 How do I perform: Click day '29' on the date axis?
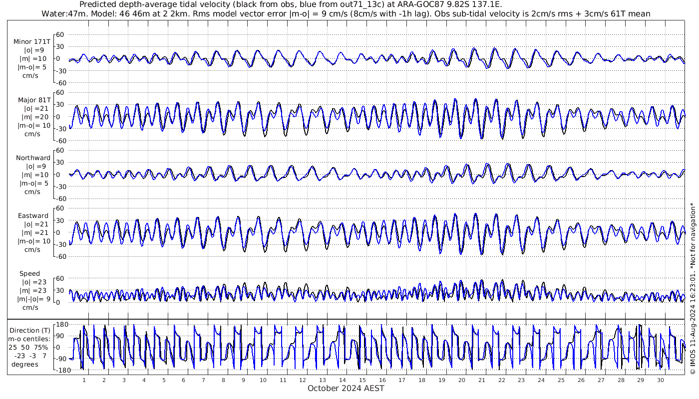pos(641,380)
